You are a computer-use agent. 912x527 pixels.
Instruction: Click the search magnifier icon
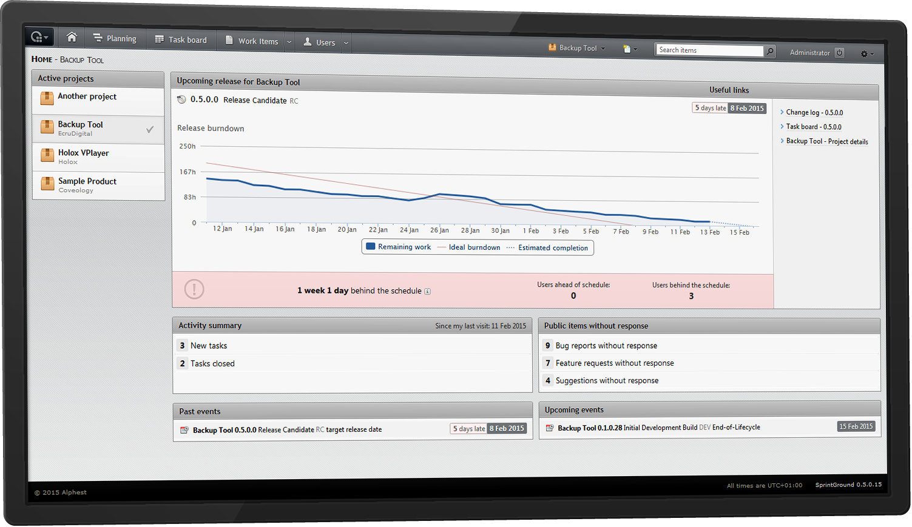tap(770, 51)
